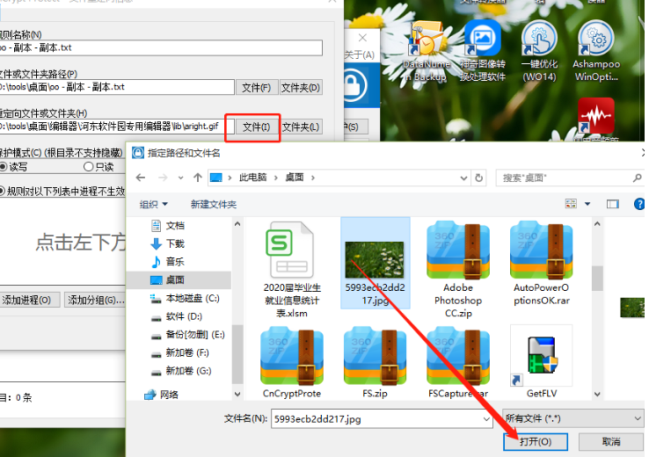Screen dimensions: 649x457
Task: Open the 神奇图像转换处理软件 desktop icon
Action: pyautogui.click(x=483, y=52)
